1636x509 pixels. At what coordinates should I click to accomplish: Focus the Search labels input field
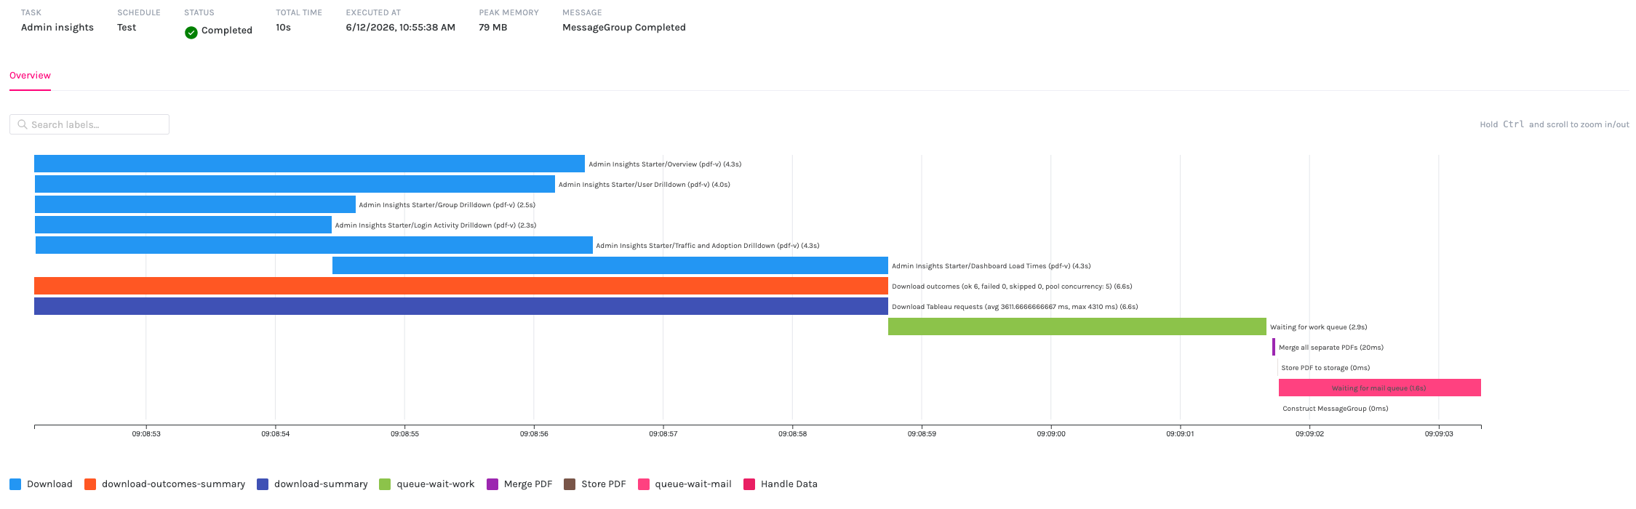tap(89, 124)
